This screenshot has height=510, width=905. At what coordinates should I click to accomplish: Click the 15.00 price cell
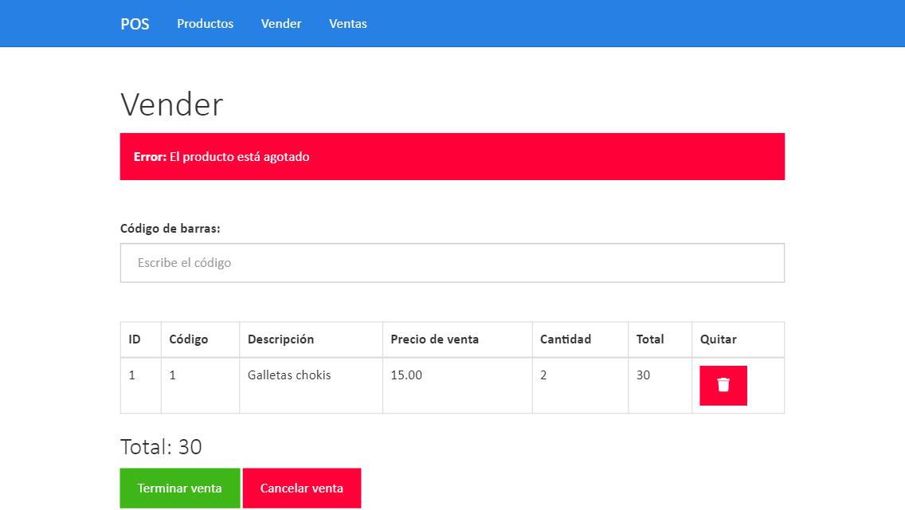(x=406, y=375)
